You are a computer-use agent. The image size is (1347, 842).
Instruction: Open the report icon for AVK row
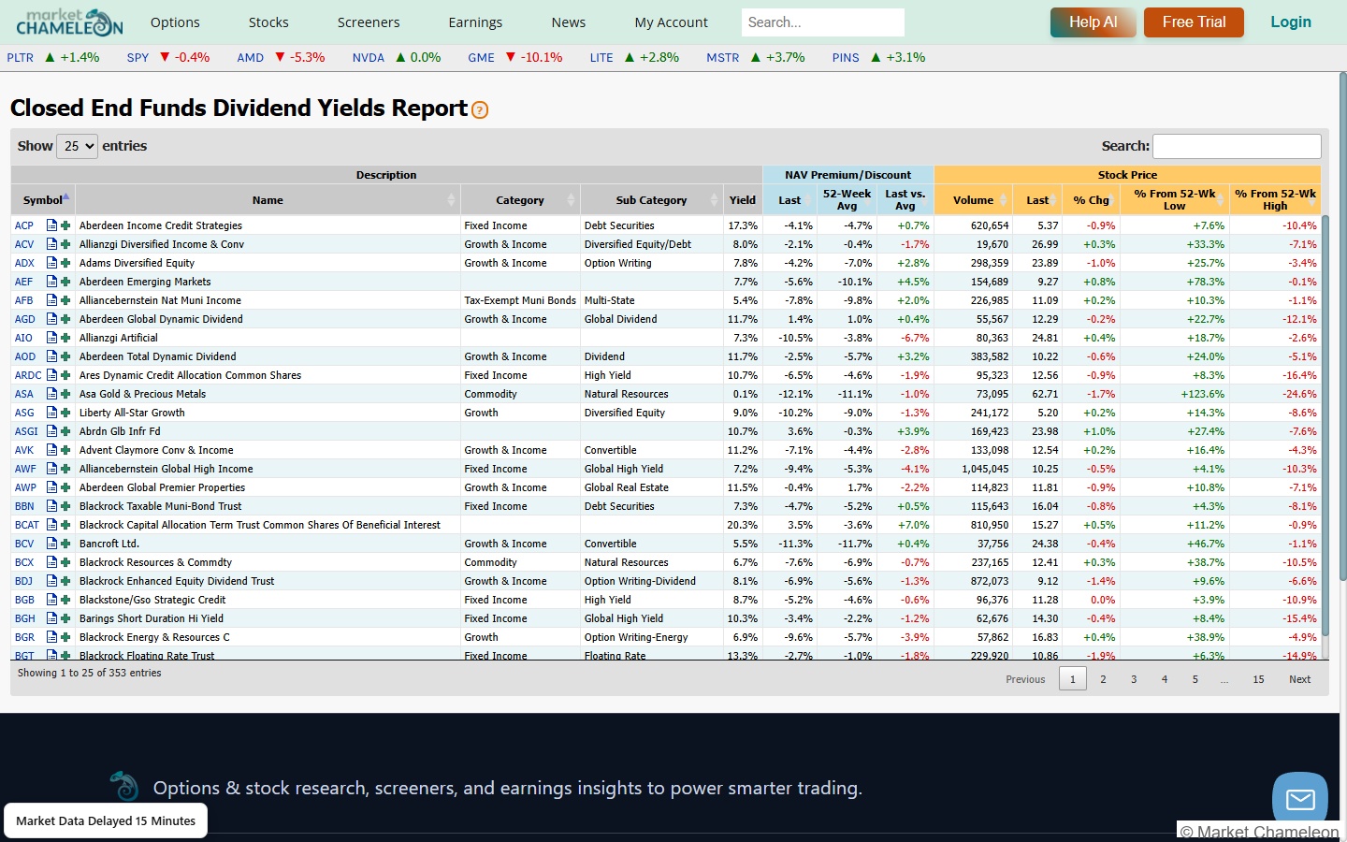52,450
